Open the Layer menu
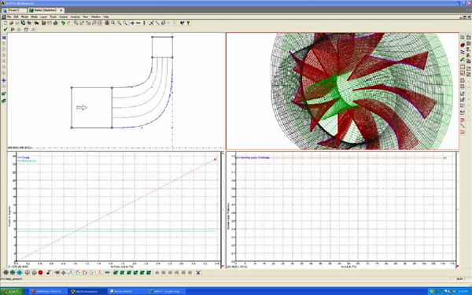 (43, 17)
